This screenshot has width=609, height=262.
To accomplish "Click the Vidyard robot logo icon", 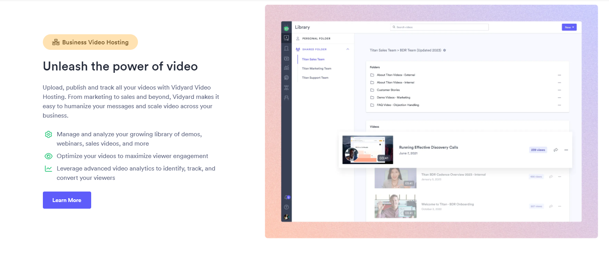I will pos(286,28).
